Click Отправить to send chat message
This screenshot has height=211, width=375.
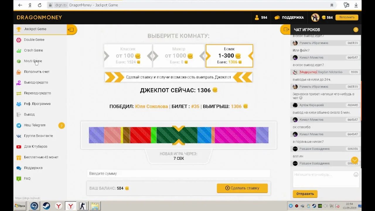pos(305,194)
